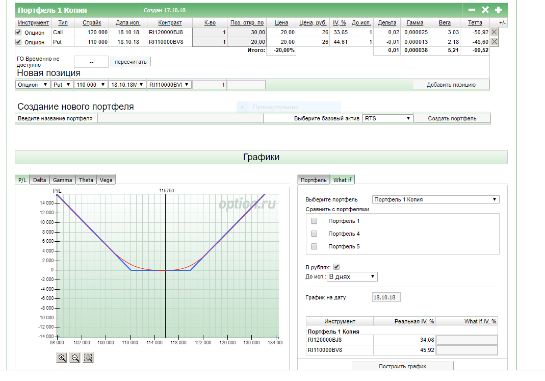Click What if IV field for RI120000BJ8
This screenshot has height=381, width=545.
[x=467, y=340]
